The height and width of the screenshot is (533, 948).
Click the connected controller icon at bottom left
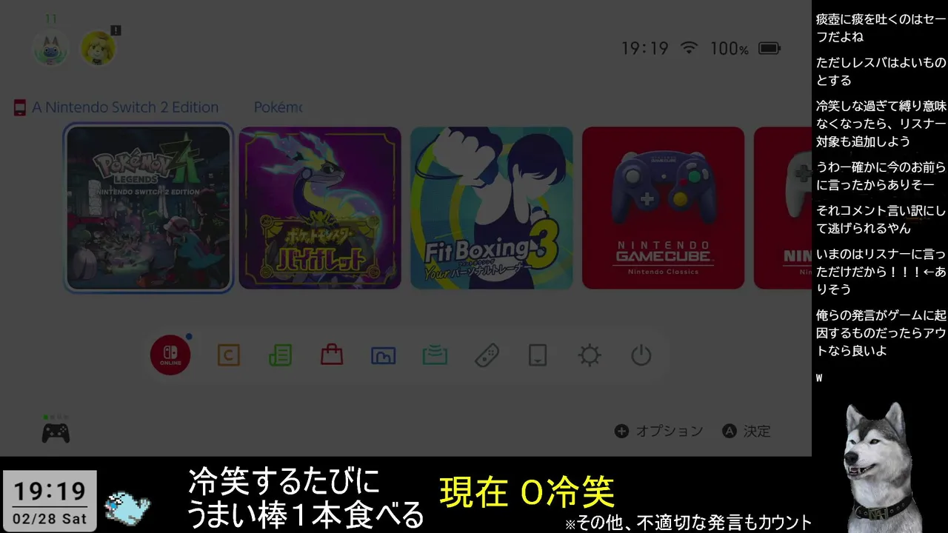pyautogui.click(x=56, y=432)
